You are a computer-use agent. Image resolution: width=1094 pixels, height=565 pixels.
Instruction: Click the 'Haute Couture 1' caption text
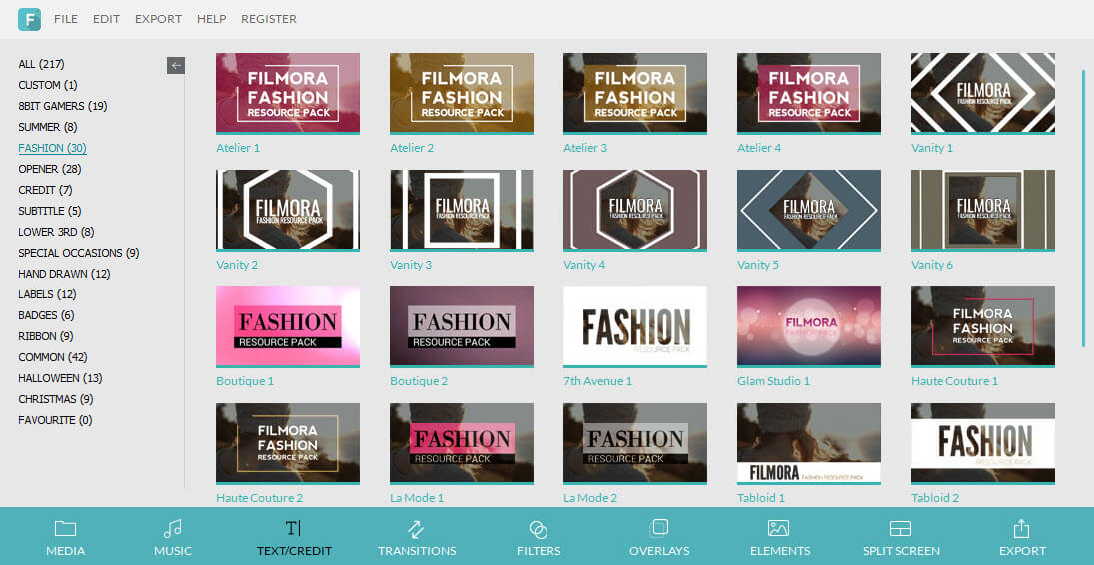coord(954,381)
